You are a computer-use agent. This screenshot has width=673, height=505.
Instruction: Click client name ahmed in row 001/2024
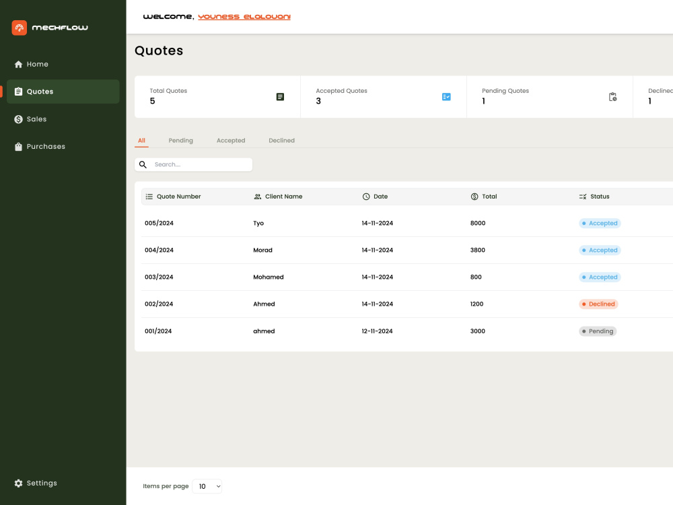[x=264, y=331]
